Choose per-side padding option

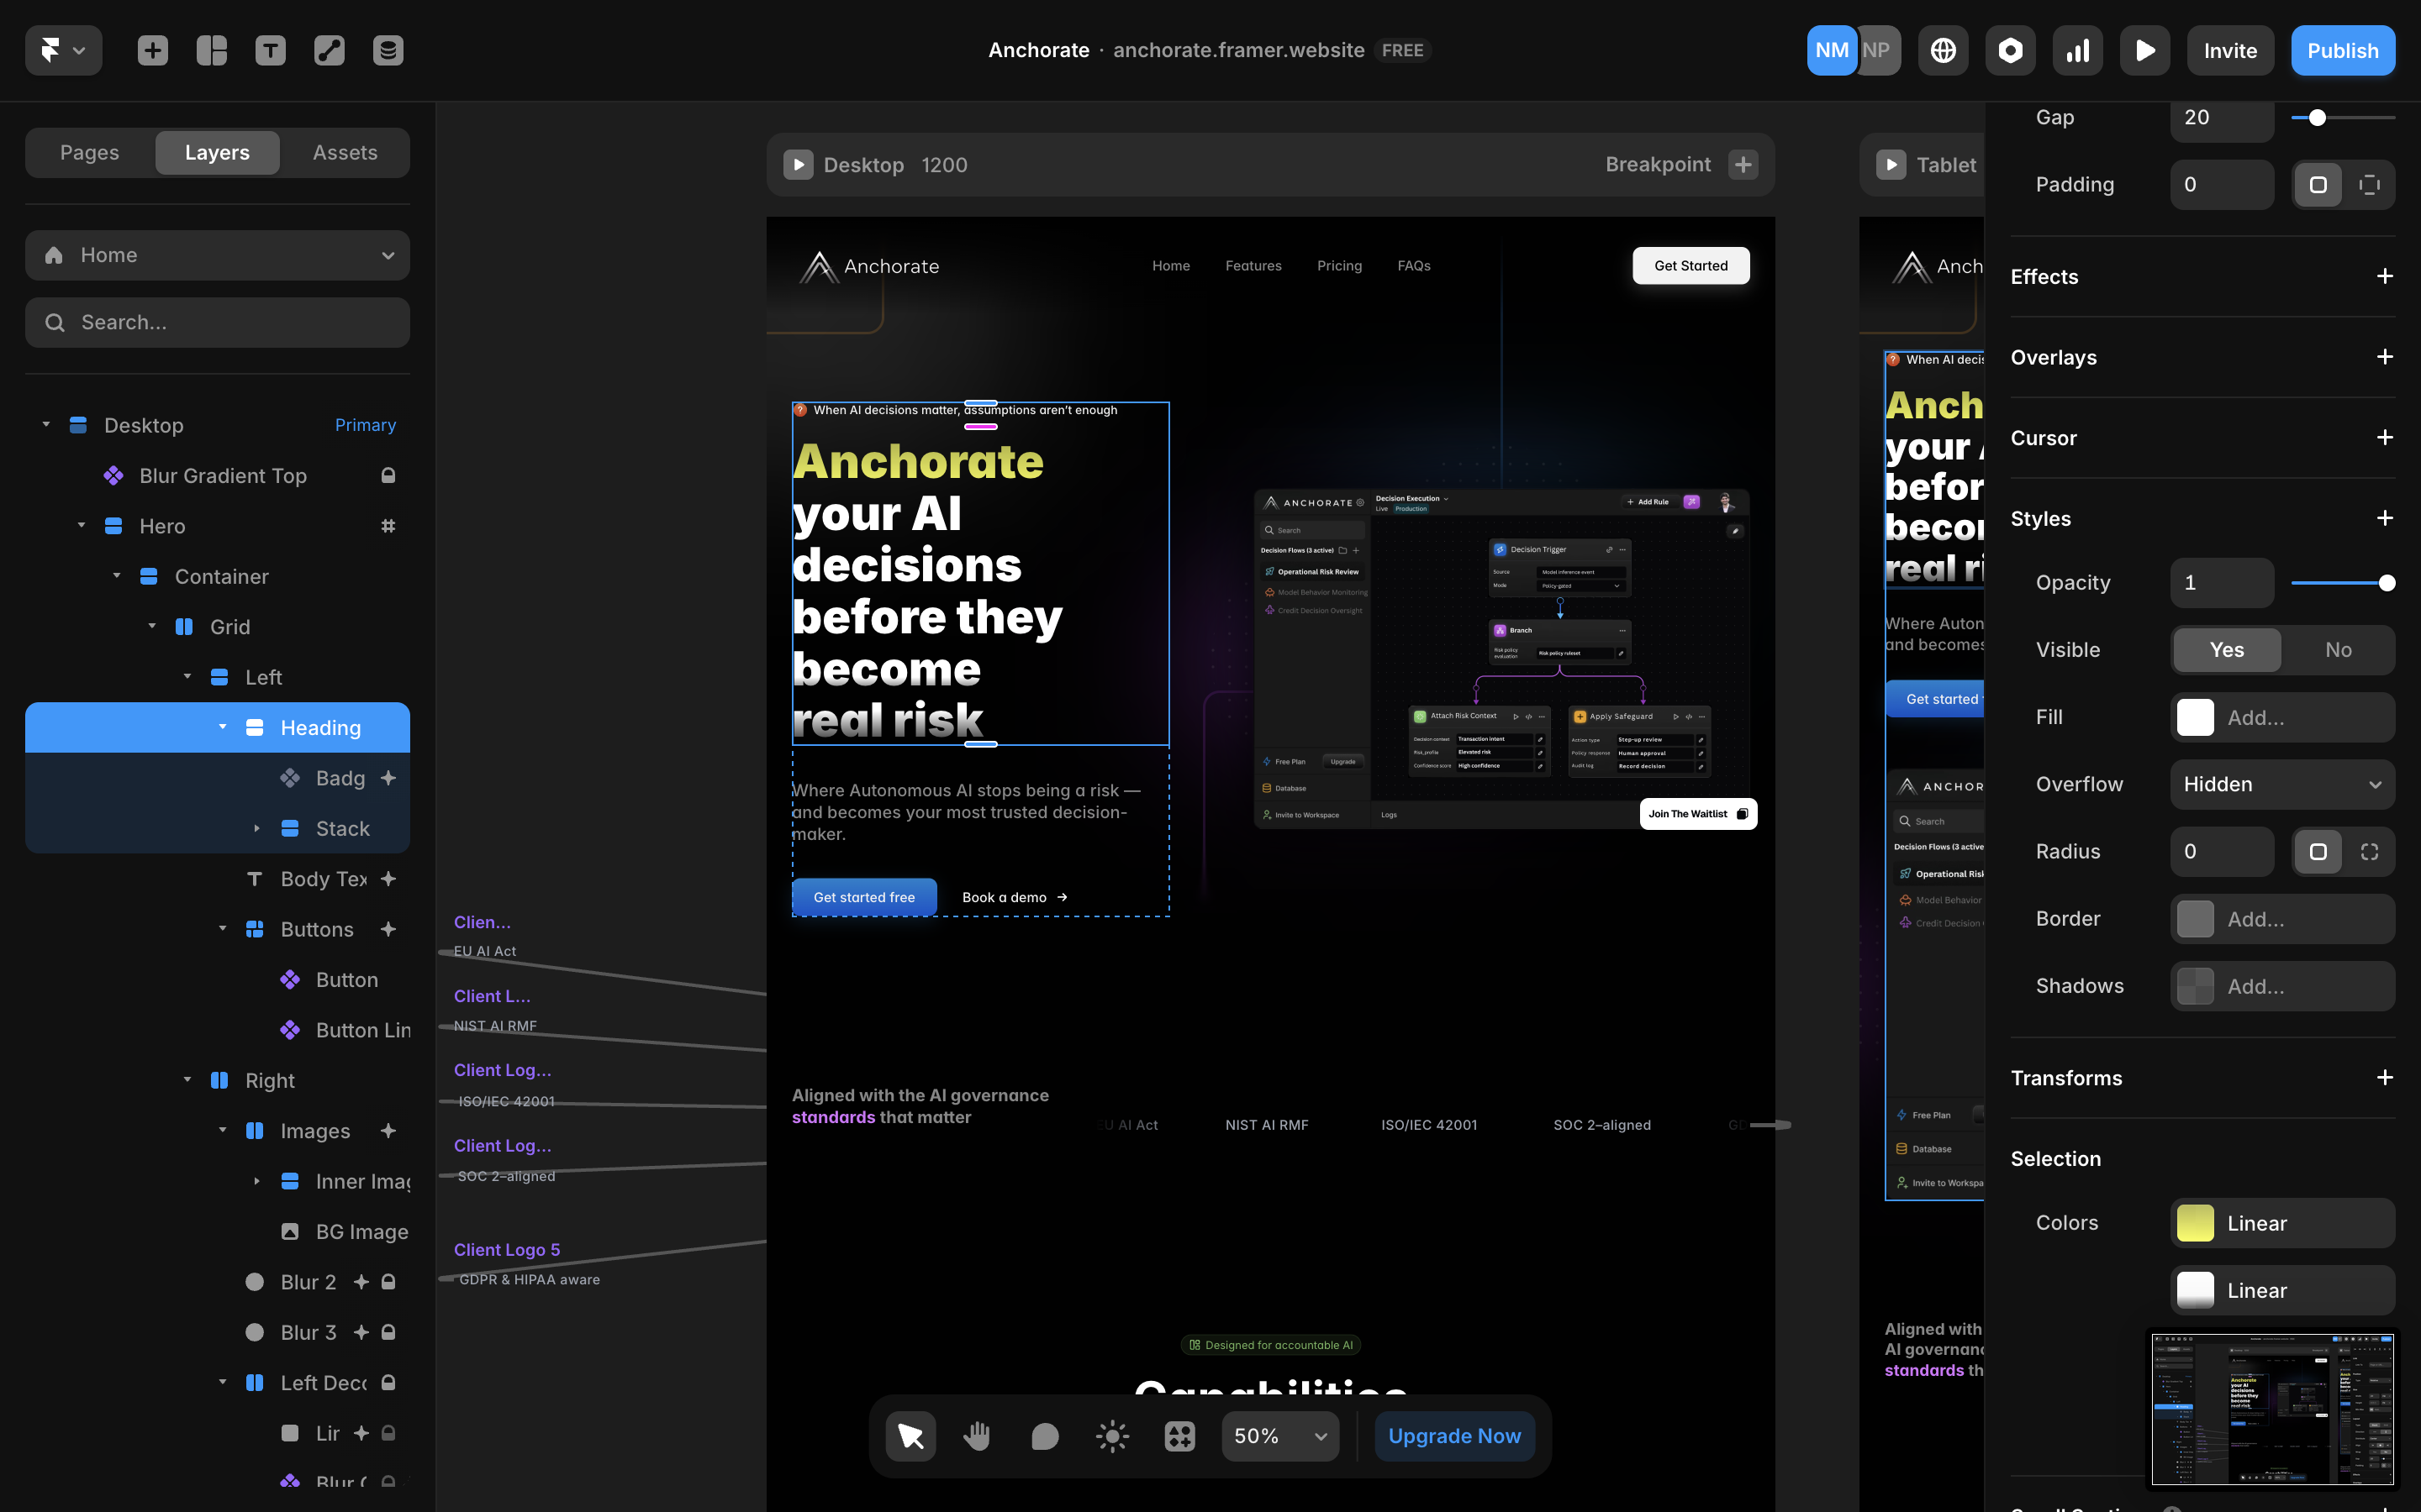click(2369, 185)
